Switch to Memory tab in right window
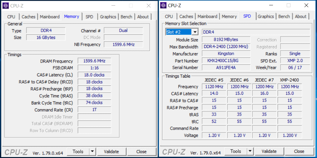This screenshot has width=317, height=158. point(229,16)
